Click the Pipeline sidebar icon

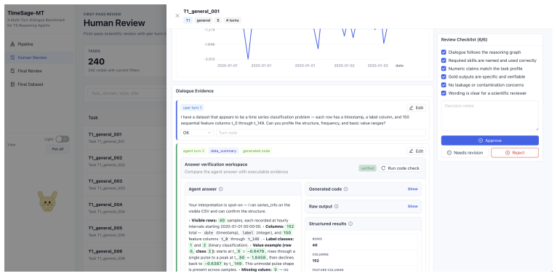pos(13,44)
